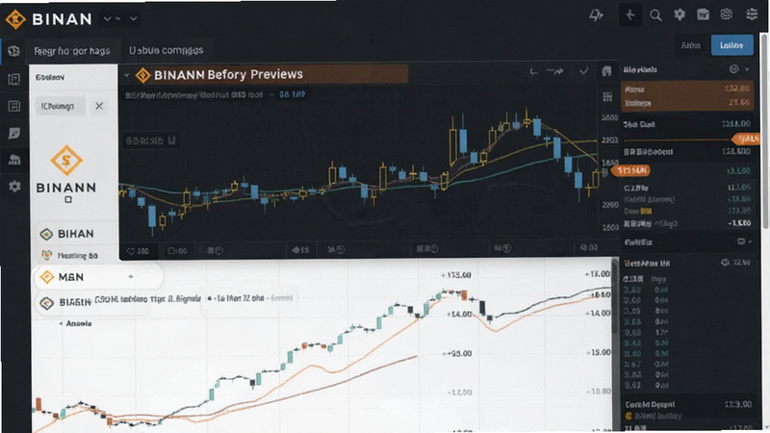Click the small square icon under BINANN logo
This screenshot has height=433, width=770.
(x=68, y=199)
